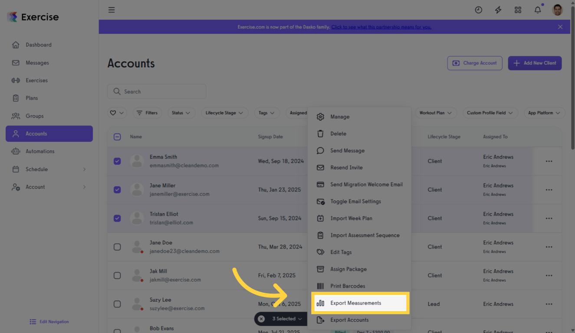Select Export Measurements from the menu
The height and width of the screenshot is (333, 575).
(360, 303)
